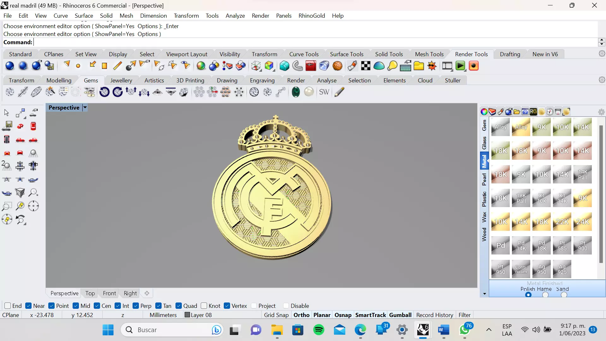Viewport: 606px width, 341px height.
Task: Click the pencil icon in Gems toolbar
Action: [x=339, y=92]
